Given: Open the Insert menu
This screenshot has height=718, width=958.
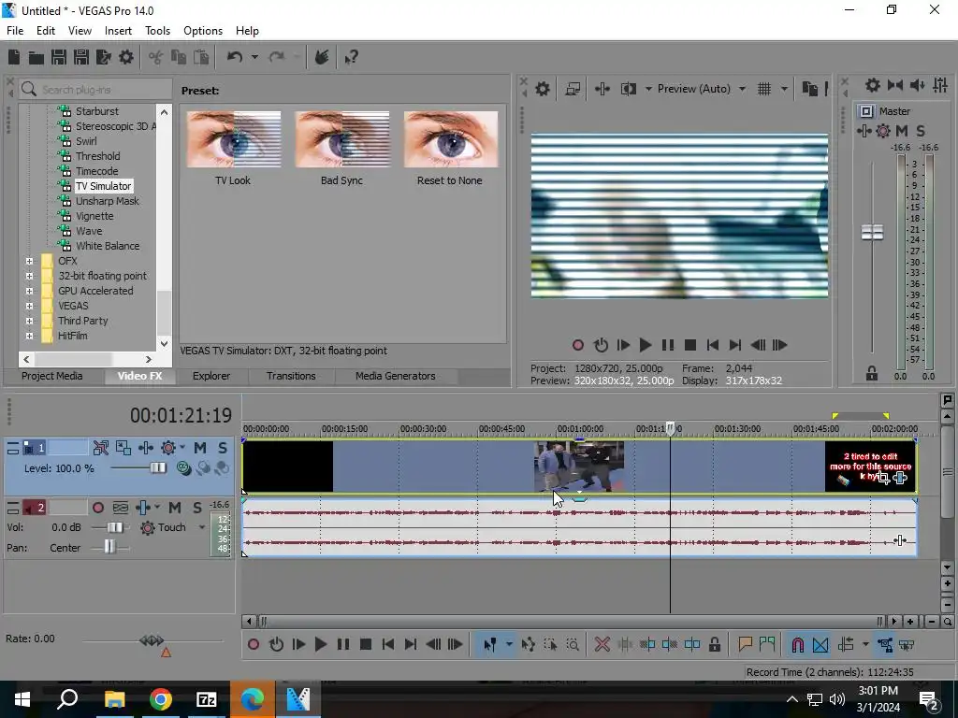Looking at the screenshot, I should click(x=118, y=31).
